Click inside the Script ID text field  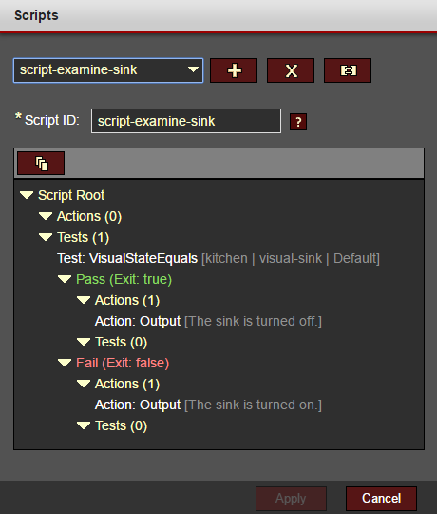click(x=186, y=121)
